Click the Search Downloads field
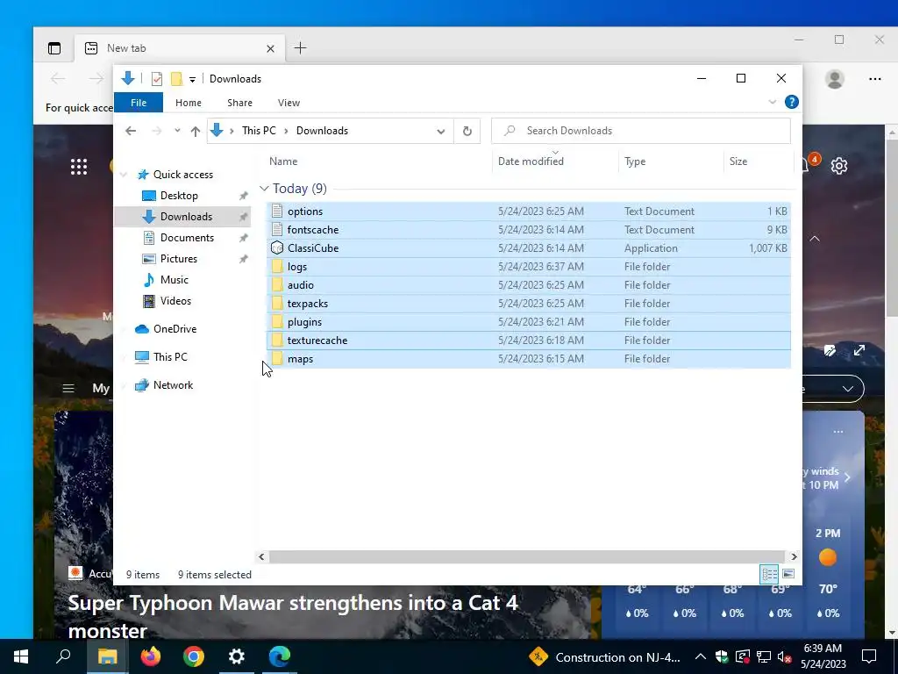Viewport: 898px width, 674px height. [x=641, y=131]
